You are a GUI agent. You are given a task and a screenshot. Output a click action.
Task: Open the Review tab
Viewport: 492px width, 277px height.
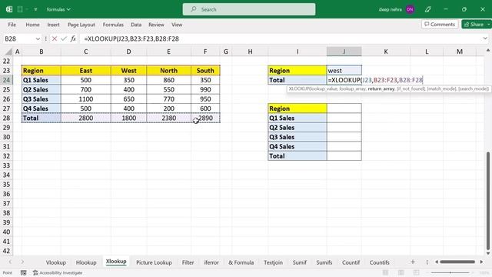[156, 25]
